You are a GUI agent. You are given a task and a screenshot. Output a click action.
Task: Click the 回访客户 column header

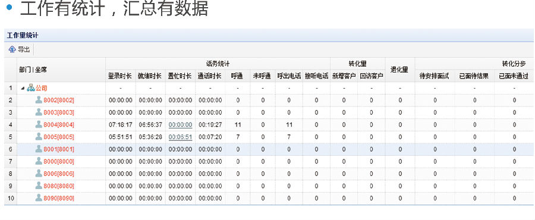pyautogui.click(x=372, y=76)
